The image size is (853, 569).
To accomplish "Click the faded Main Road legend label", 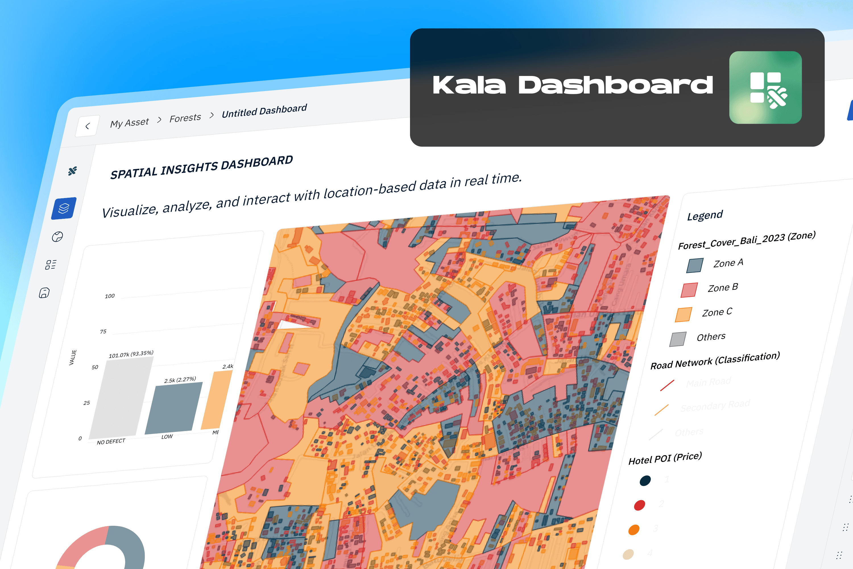I will click(x=708, y=382).
